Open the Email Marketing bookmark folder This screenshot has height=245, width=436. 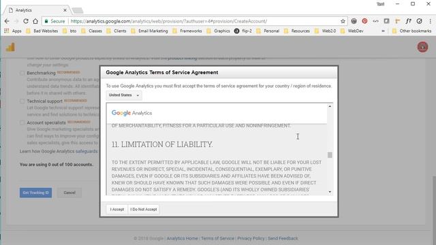150,31
